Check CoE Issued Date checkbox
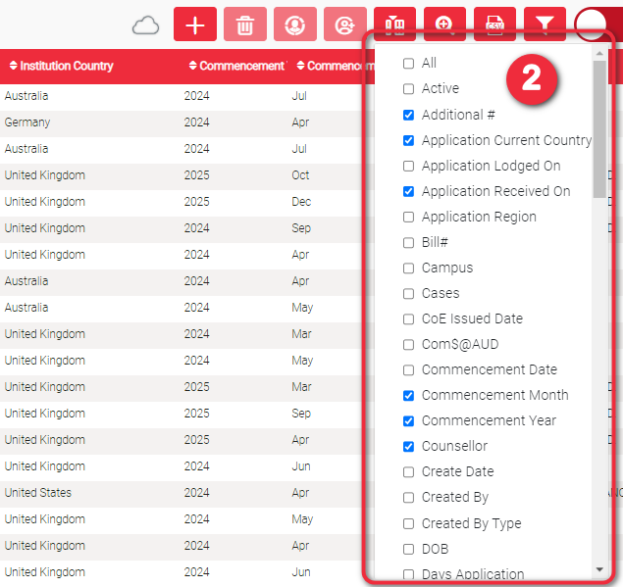 tap(408, 319)
